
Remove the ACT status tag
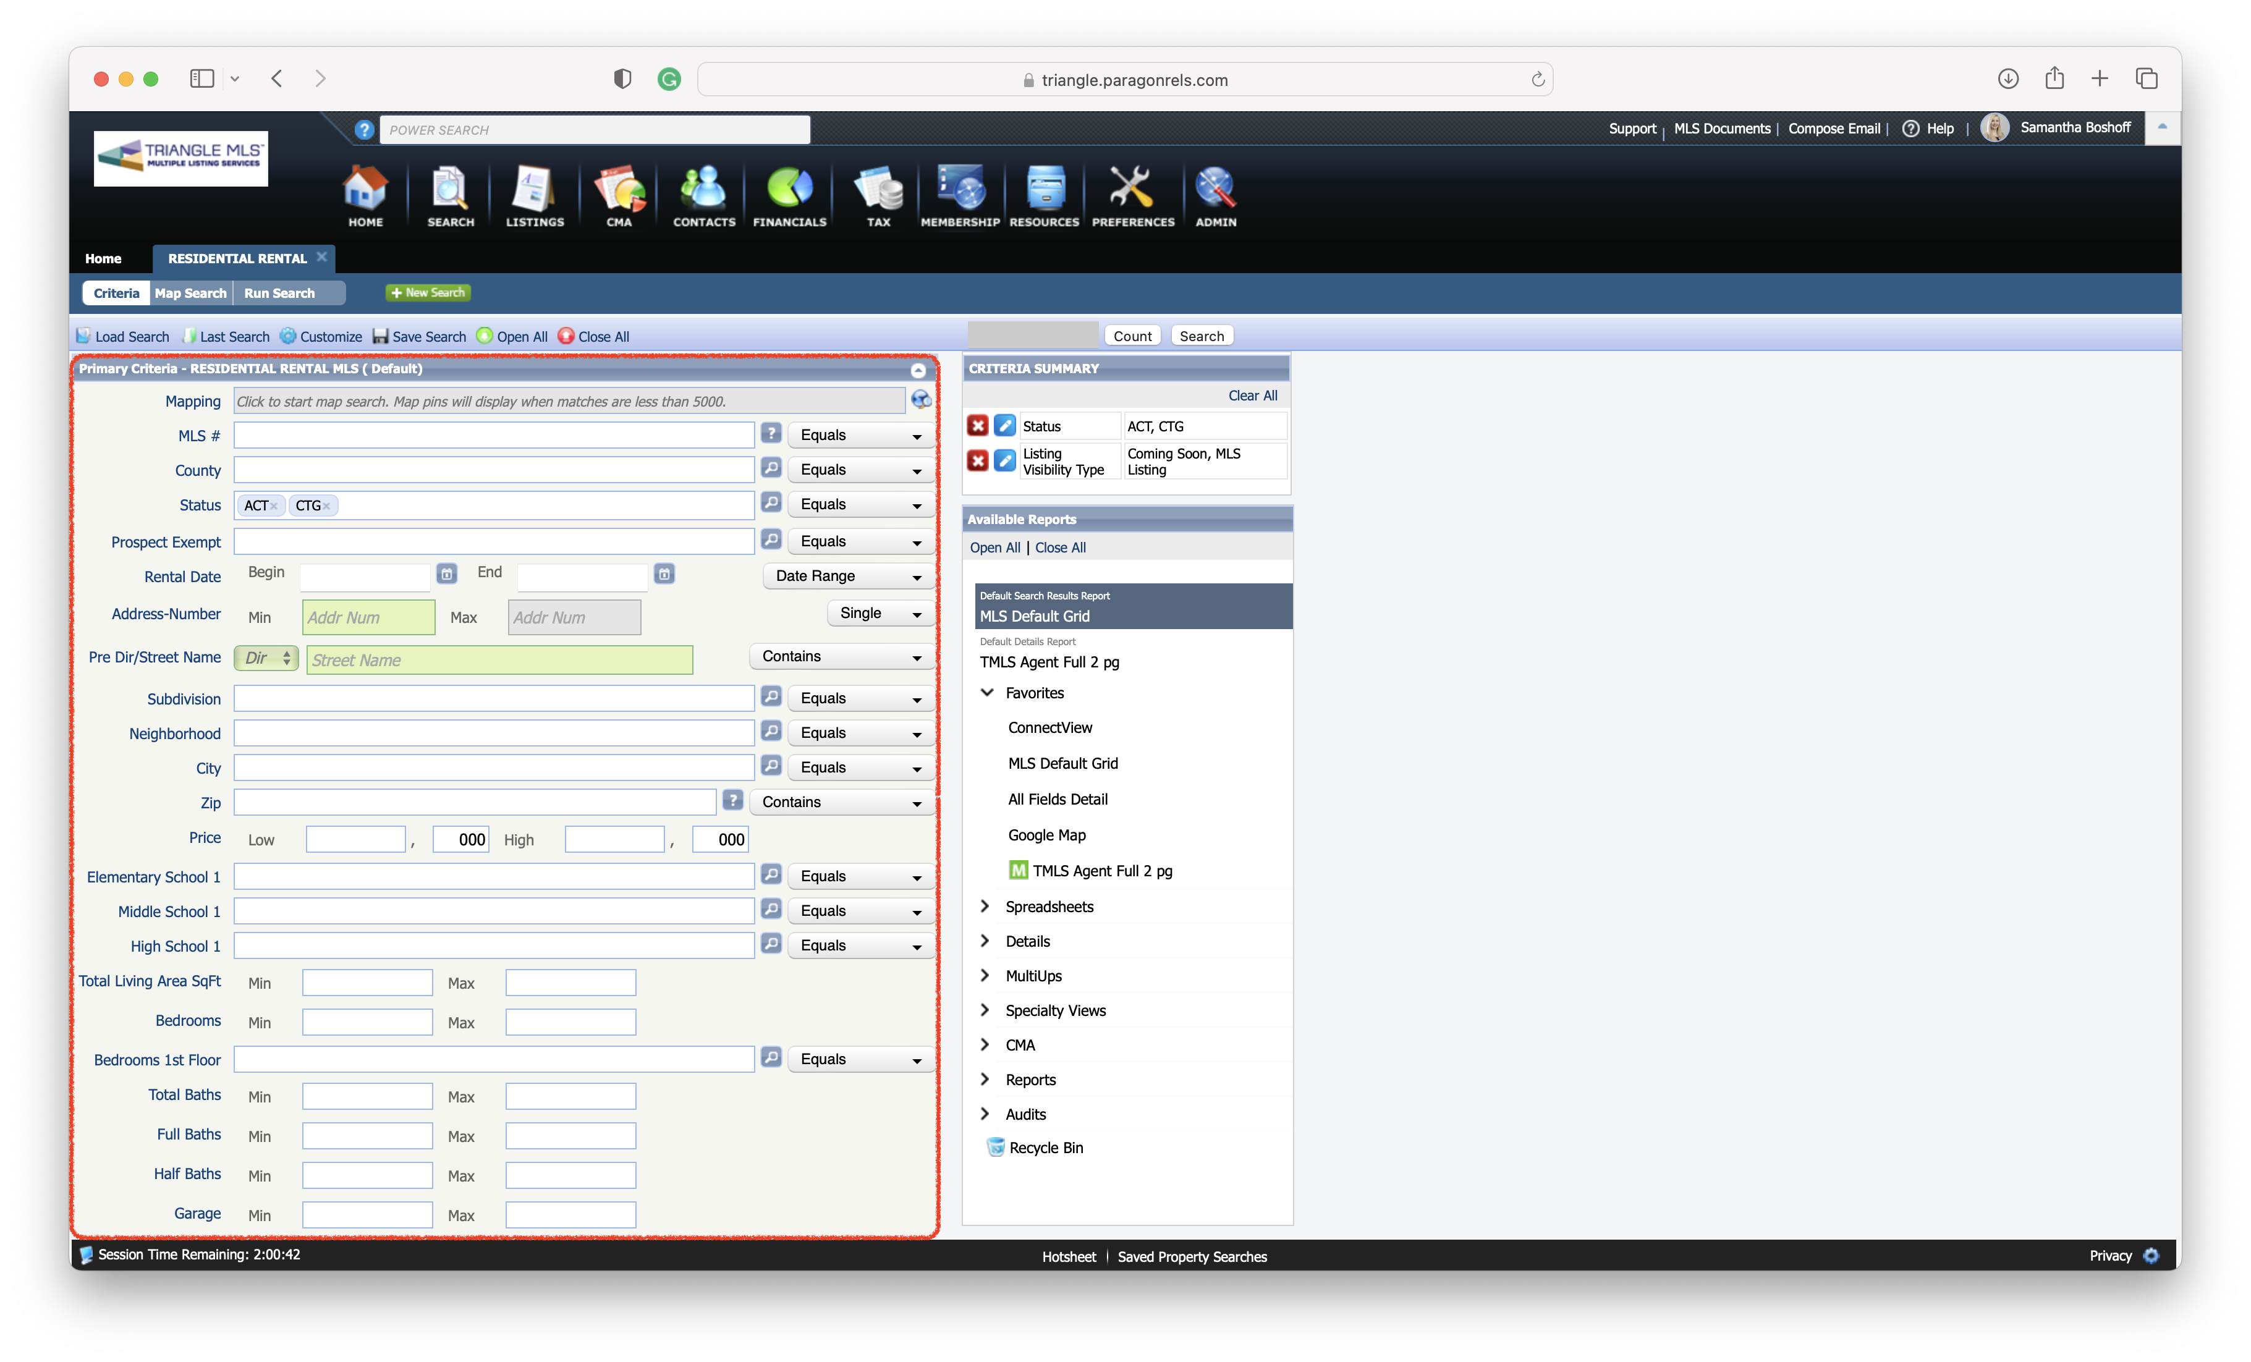(273, 506)
